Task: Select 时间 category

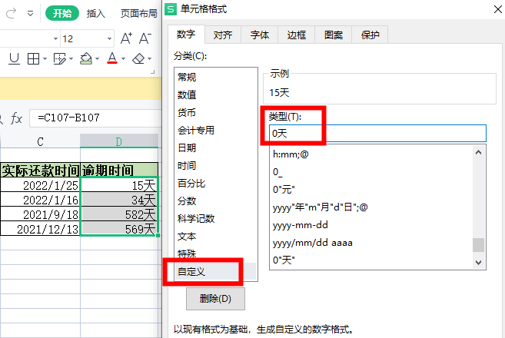Action: (x=215, y=166)
